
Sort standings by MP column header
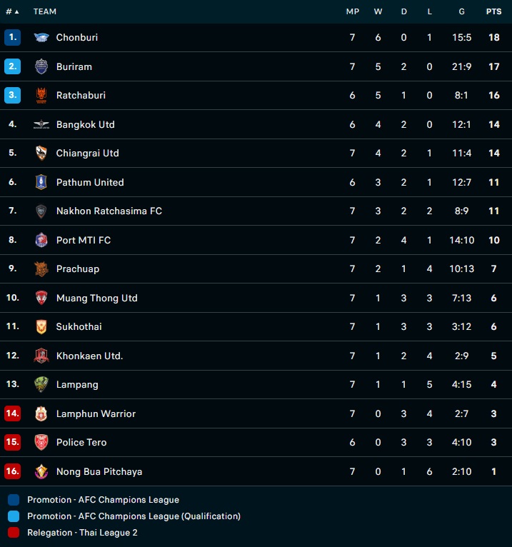click(x=352, y=11)
